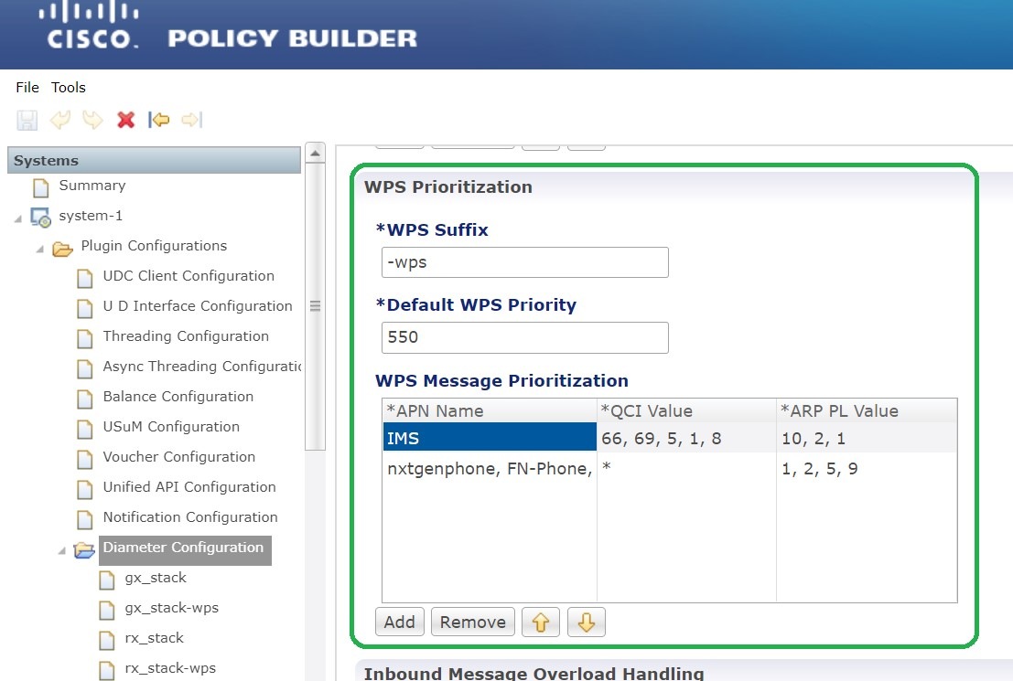Select UDC Client Configuration
Screen dimensions: 1013x681
point(189,276)
